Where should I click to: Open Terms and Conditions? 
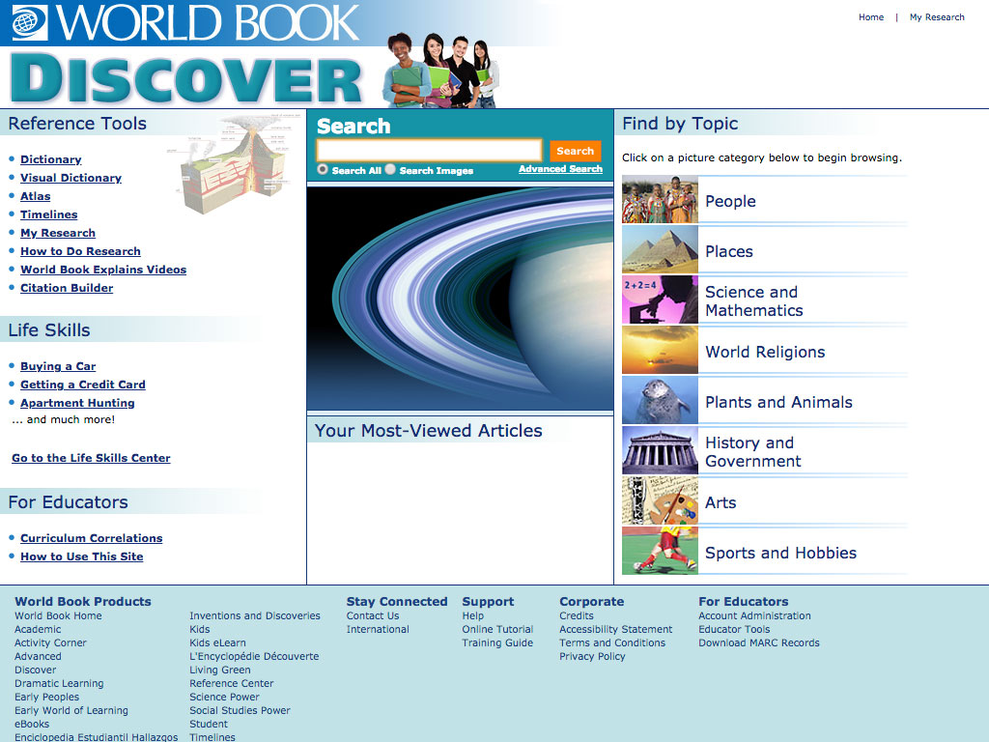coord(612,642)
